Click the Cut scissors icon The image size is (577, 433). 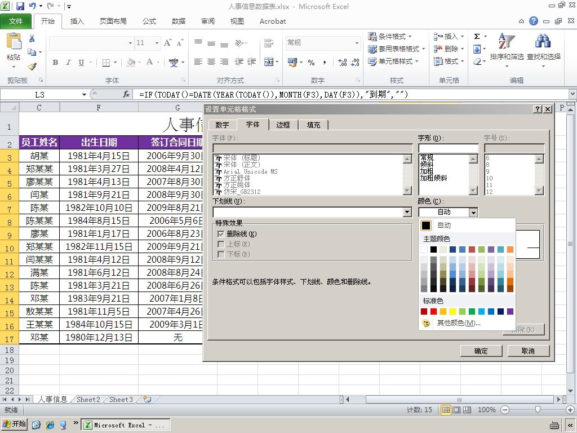click(x=32, y=38)
